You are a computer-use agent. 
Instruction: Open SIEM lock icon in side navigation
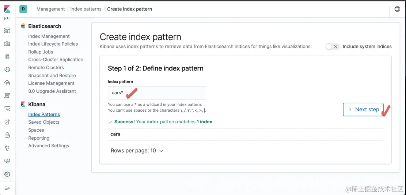click(7, 135)
